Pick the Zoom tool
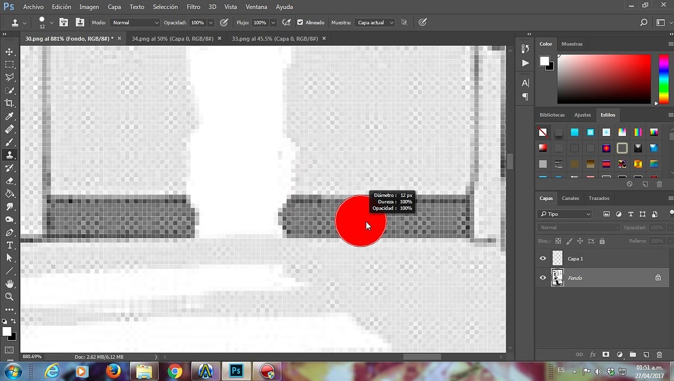This screenshot has width=674, height=381. [x=10, y=297]
